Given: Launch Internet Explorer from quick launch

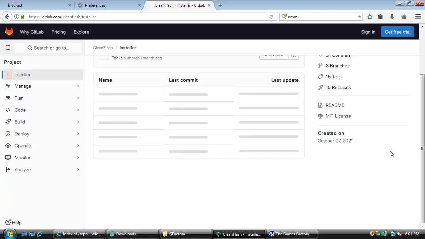Looking at the screenshot, I should tap(40, 234).
